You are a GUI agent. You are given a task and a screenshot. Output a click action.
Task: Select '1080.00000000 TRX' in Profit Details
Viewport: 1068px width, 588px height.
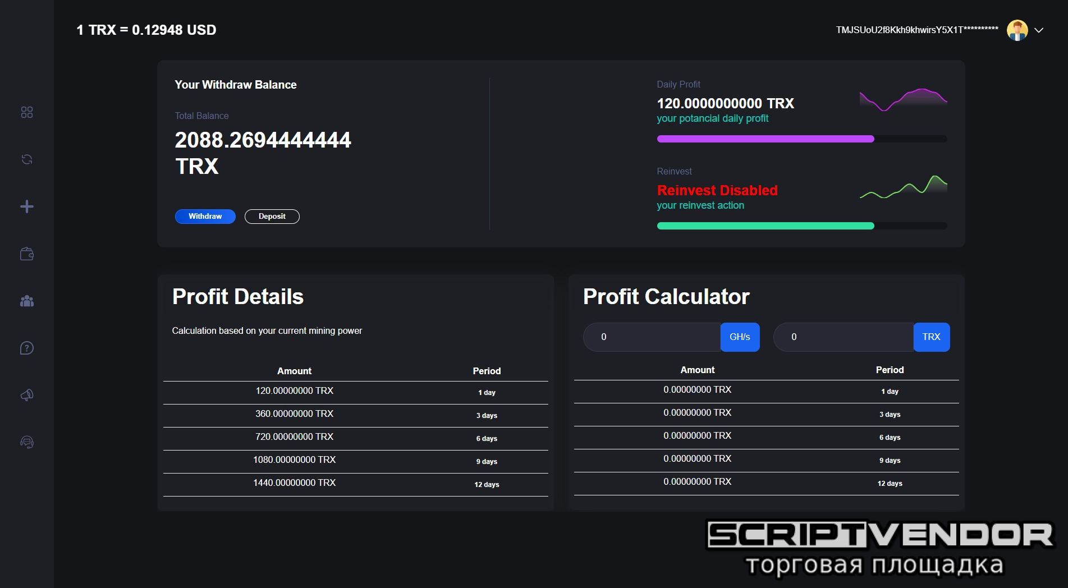(295, 460)
